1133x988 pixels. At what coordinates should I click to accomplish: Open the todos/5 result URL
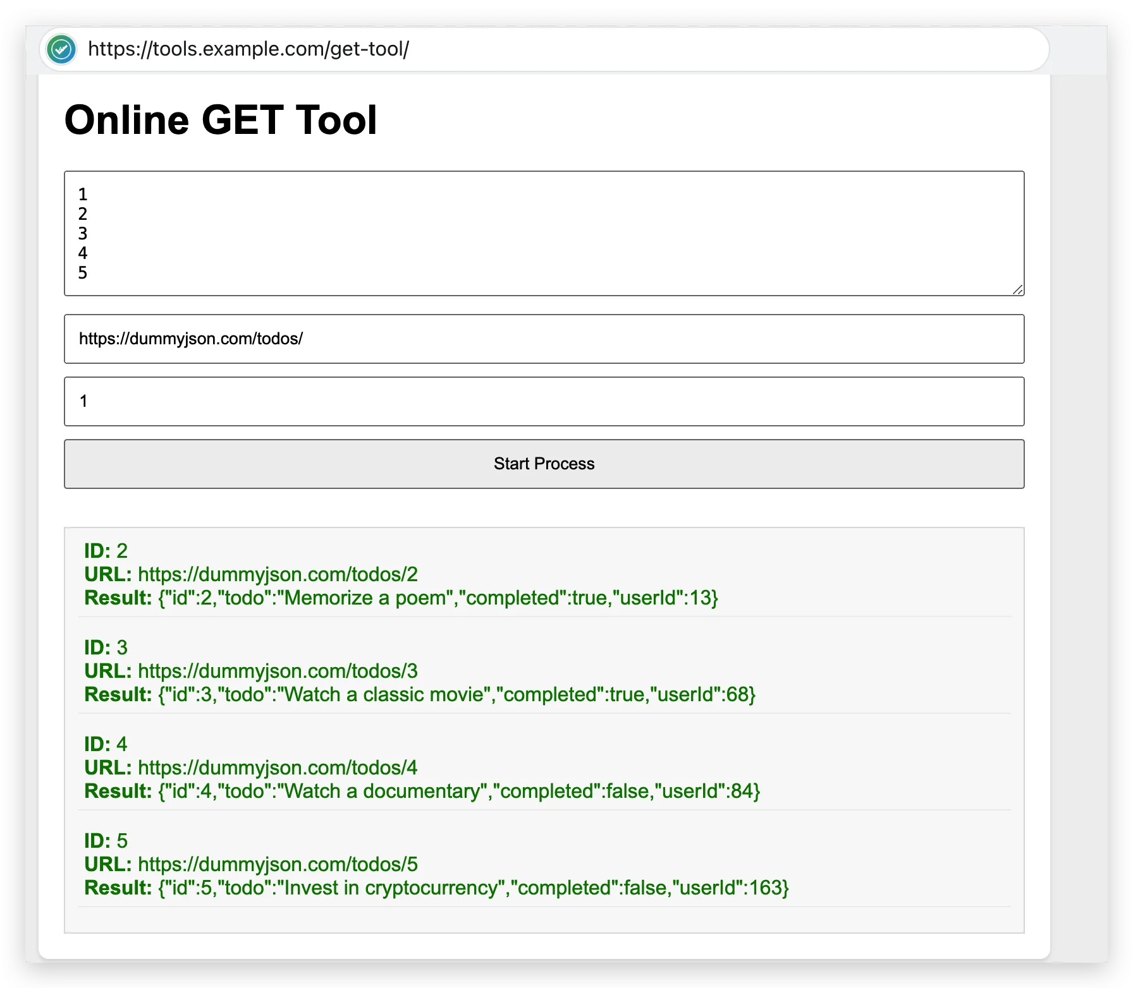[x=278, y=864]
